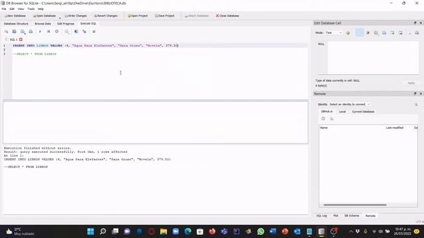424x238 pixels.
Task: Click Save Project toolbar button
Action: coord(164,16)
